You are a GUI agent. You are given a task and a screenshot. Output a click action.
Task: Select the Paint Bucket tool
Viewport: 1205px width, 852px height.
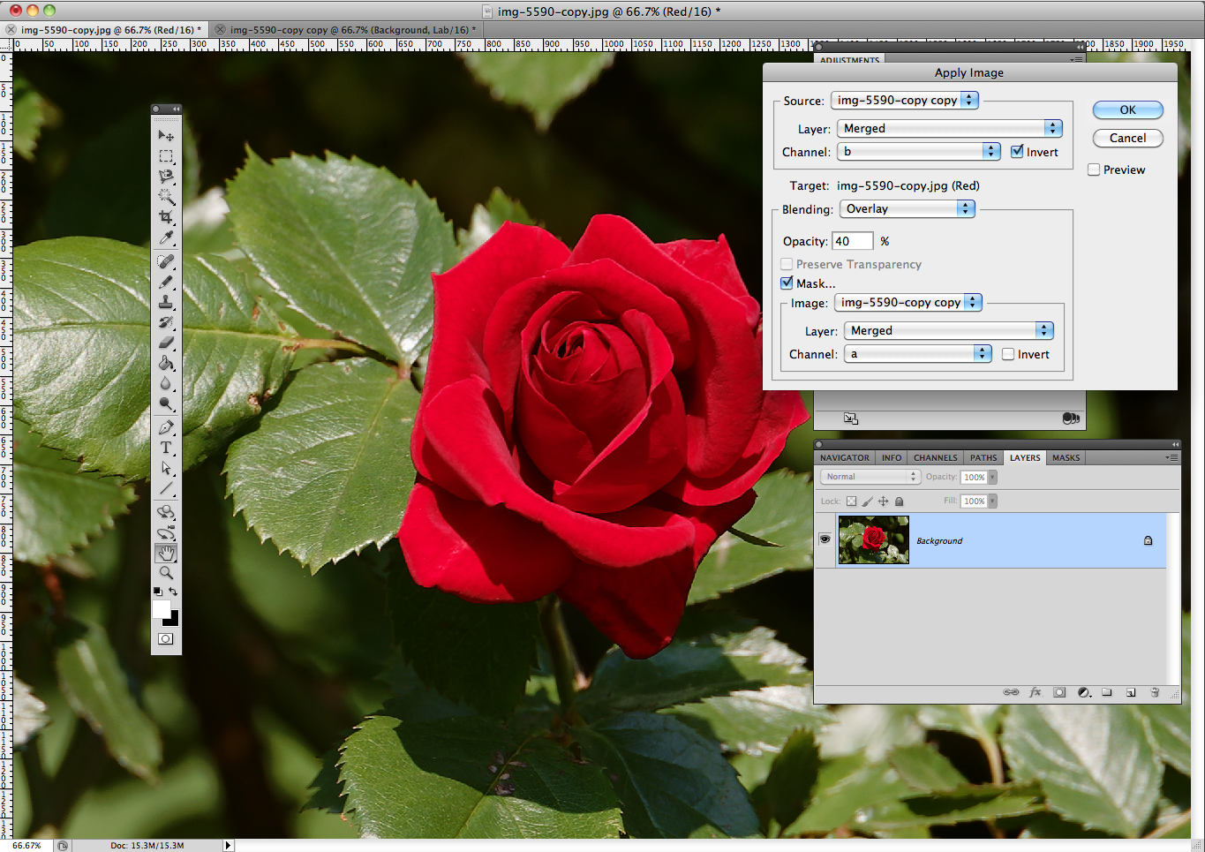166,363
